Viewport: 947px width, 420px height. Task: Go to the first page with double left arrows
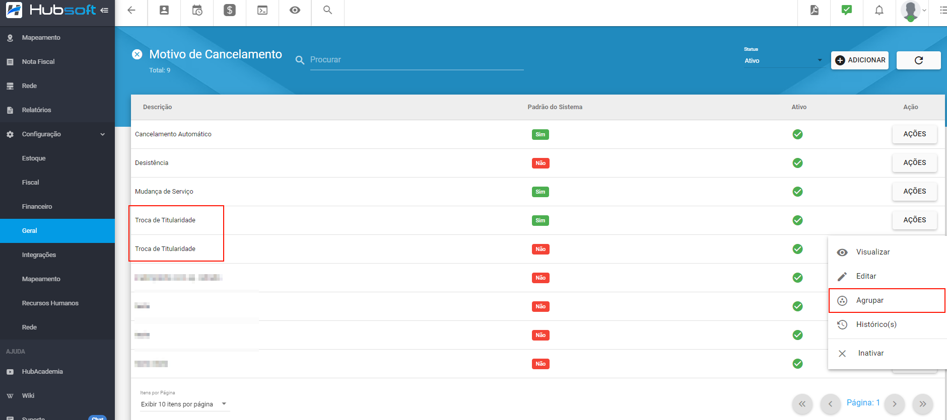click(802, 404)
